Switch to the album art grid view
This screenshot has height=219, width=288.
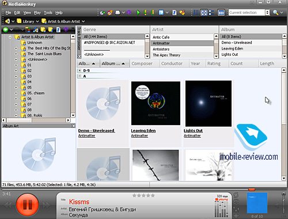pos(204,13)
